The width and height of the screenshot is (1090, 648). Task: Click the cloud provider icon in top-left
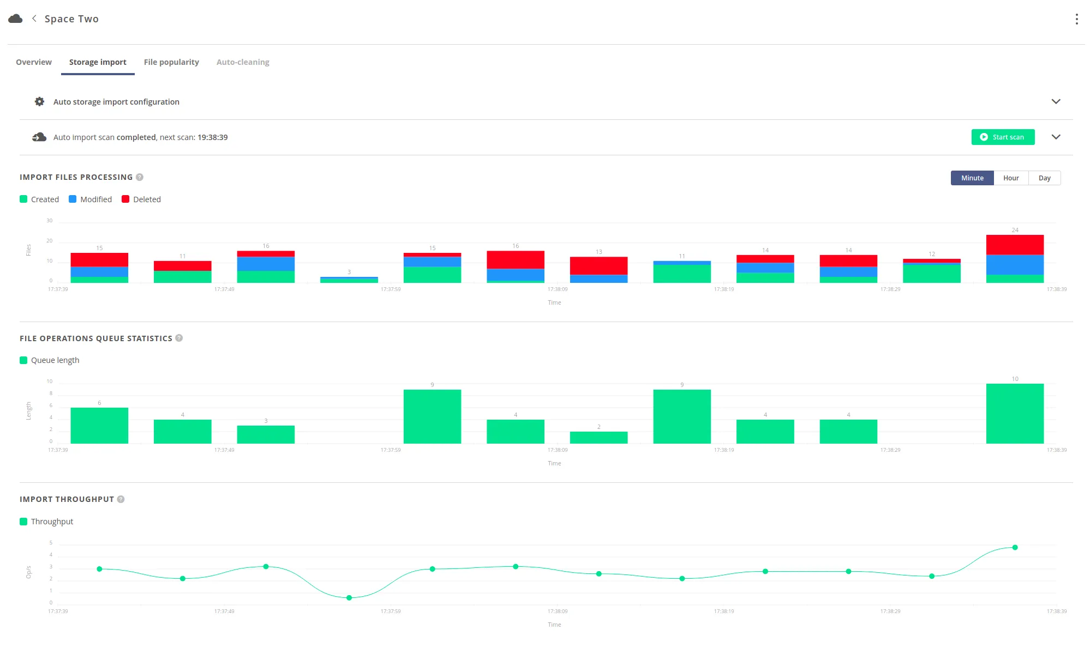tap(15, 18)
